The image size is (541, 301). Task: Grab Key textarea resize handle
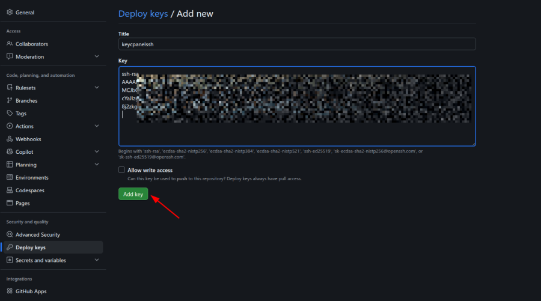click(474, 144)
